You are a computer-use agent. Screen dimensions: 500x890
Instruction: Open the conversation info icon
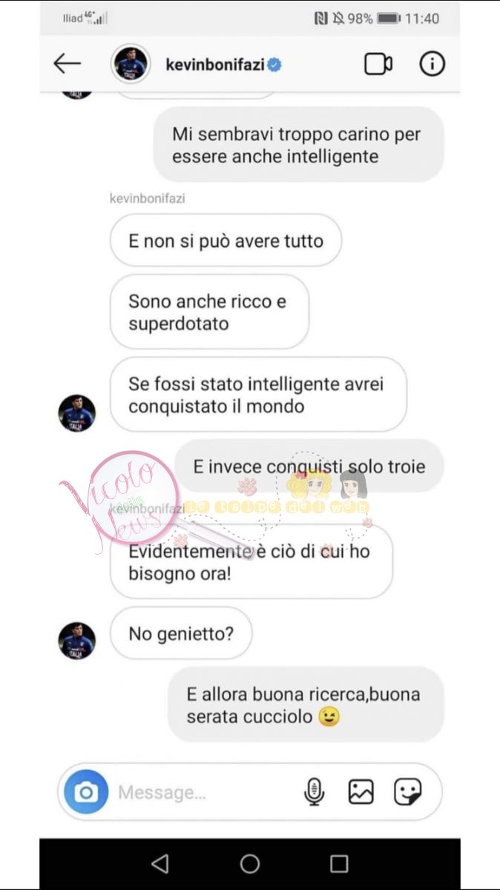click(432, 64)
